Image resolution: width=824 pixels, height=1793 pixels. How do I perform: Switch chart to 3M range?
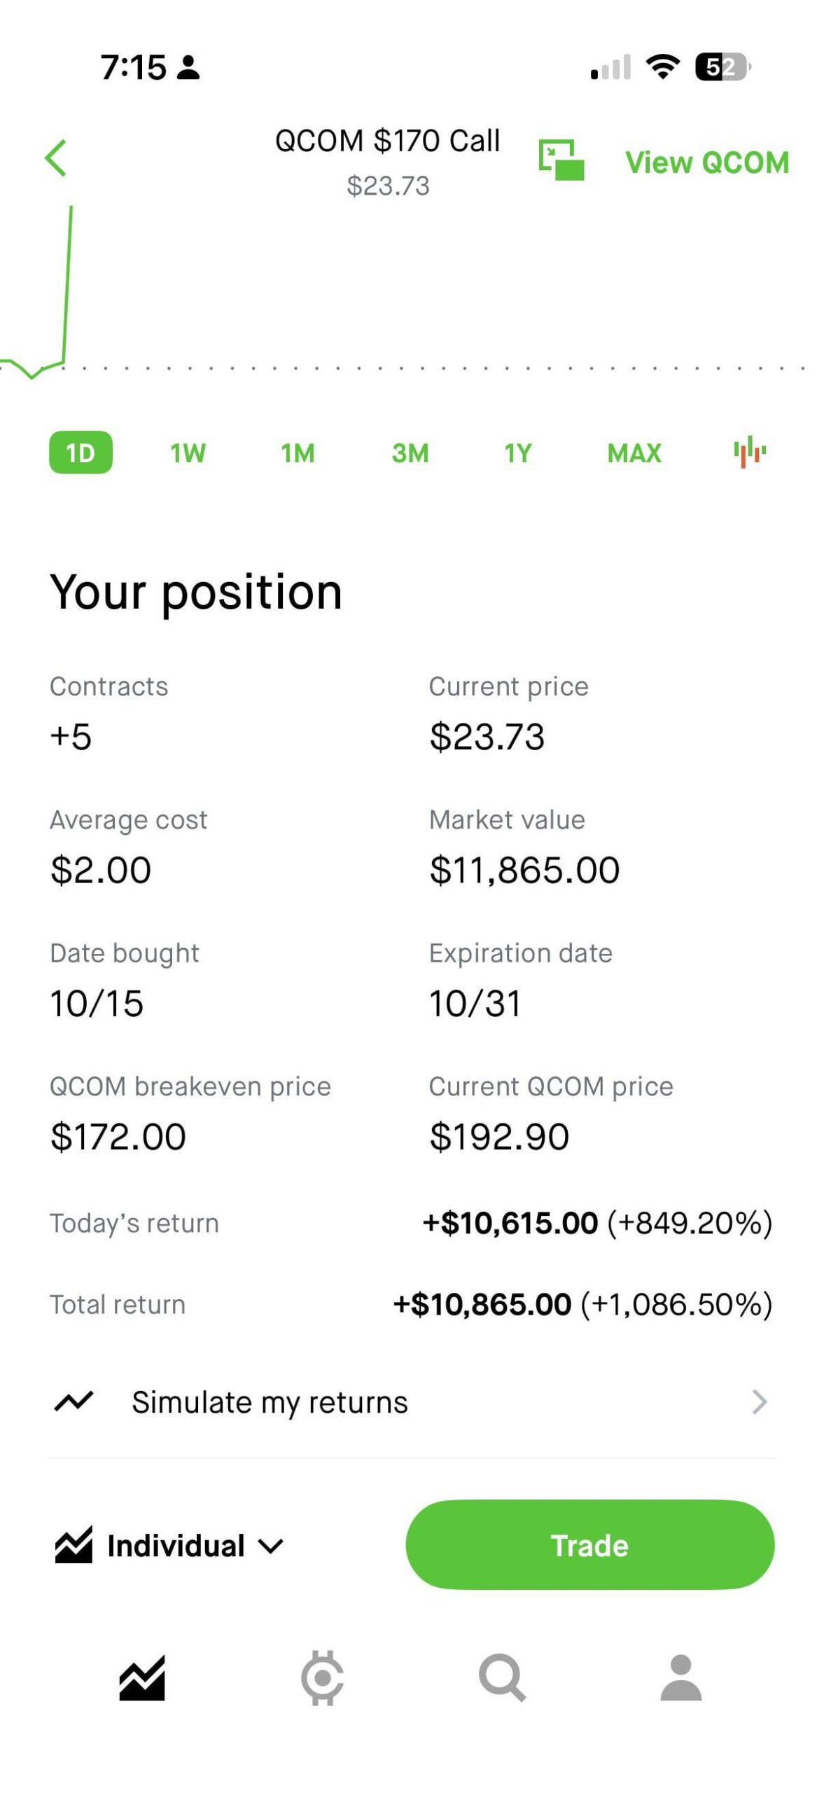point(410,453)
